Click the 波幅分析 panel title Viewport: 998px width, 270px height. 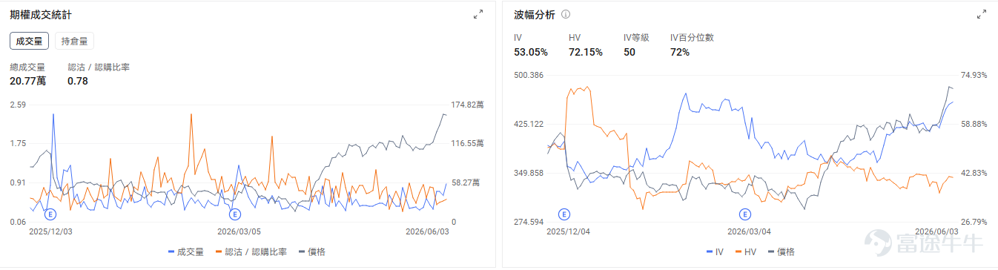(535, 15)
